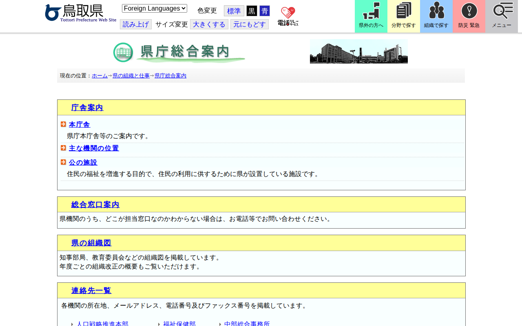Open the 県外の方へ icon menu

[x=371, y=16]
